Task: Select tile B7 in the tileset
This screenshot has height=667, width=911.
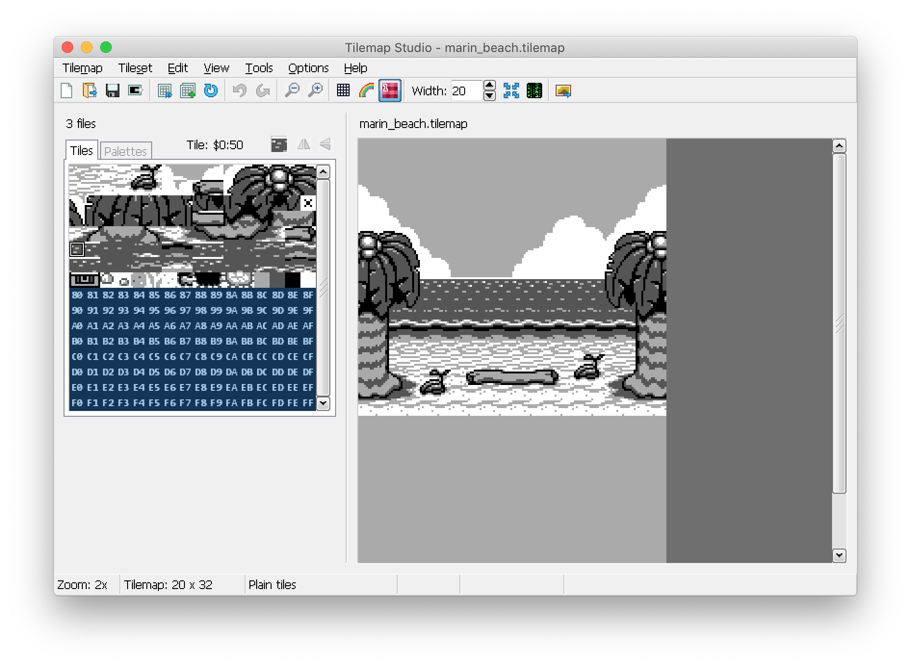Action: click(x=185, y=341)
